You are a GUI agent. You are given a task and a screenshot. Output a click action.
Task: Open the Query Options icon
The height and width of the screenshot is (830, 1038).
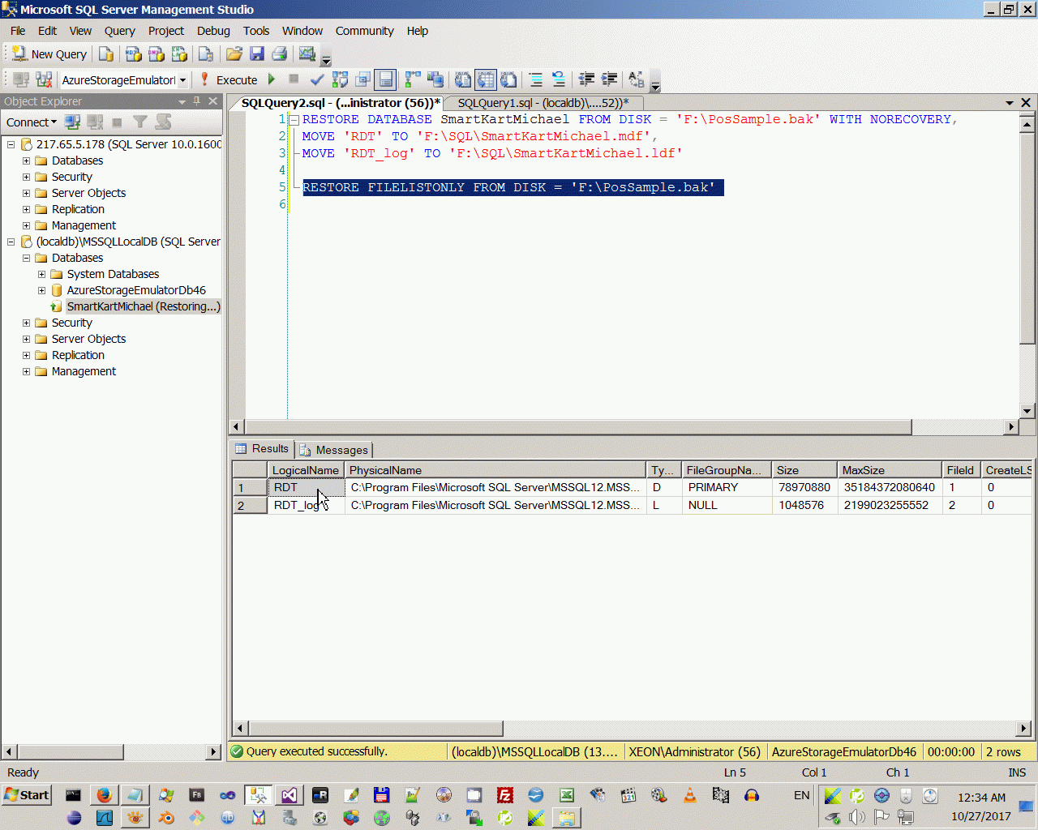click(362, 79)
